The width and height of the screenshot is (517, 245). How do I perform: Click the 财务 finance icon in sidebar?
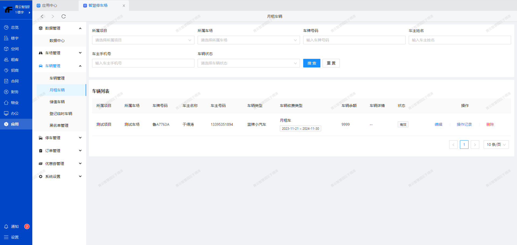pos(6,92)
